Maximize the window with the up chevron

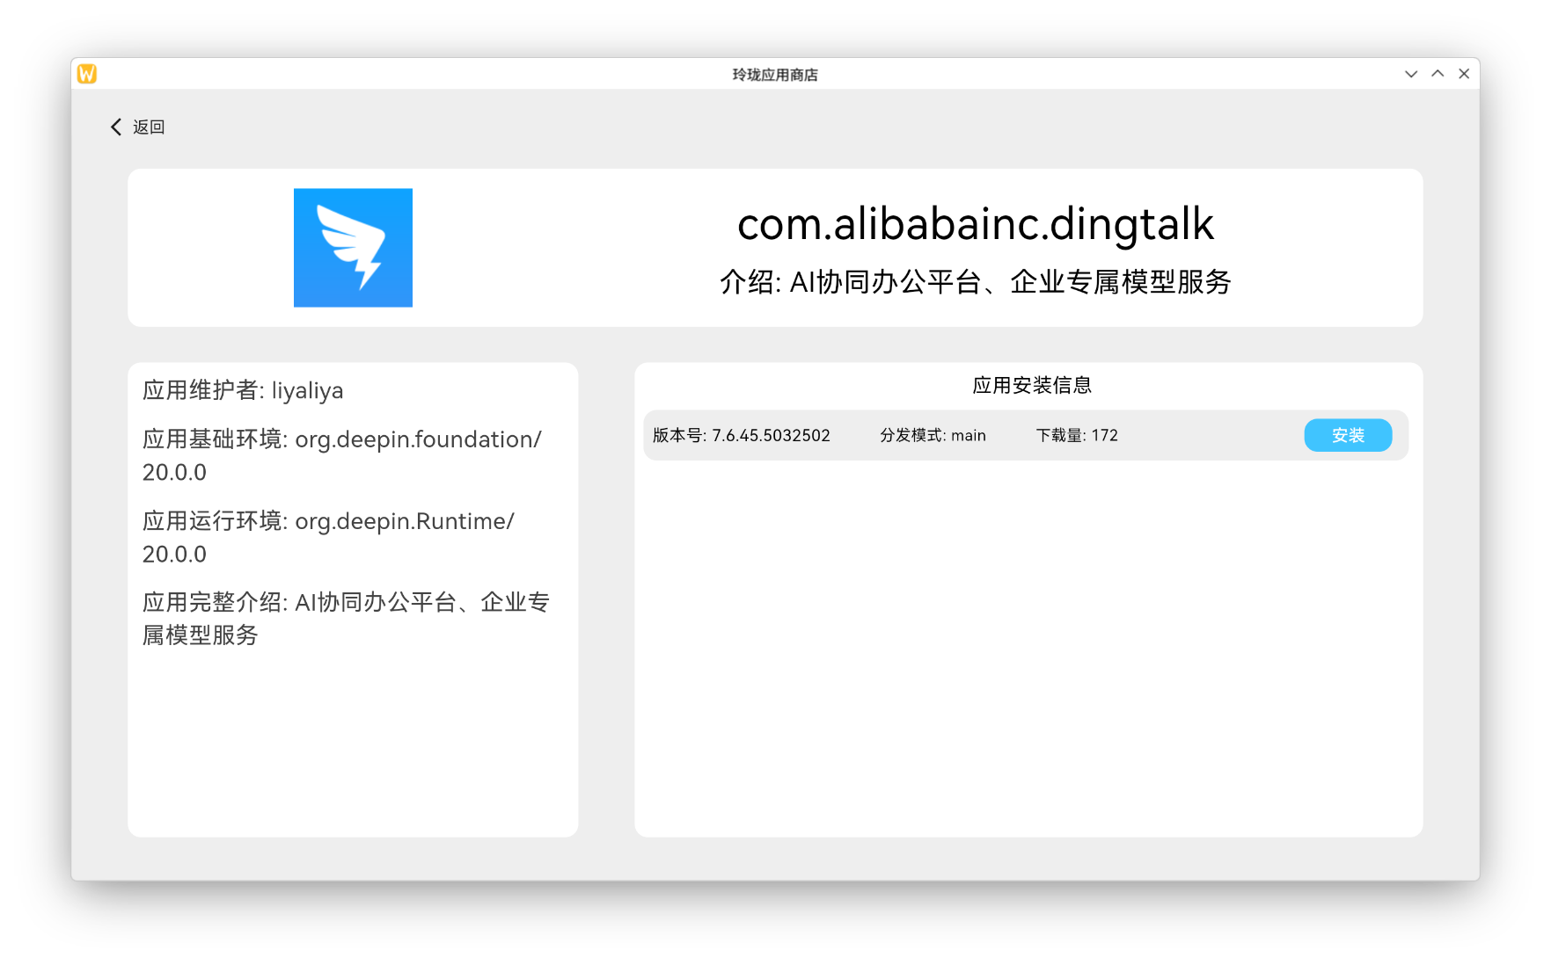tap(1438, 74)
